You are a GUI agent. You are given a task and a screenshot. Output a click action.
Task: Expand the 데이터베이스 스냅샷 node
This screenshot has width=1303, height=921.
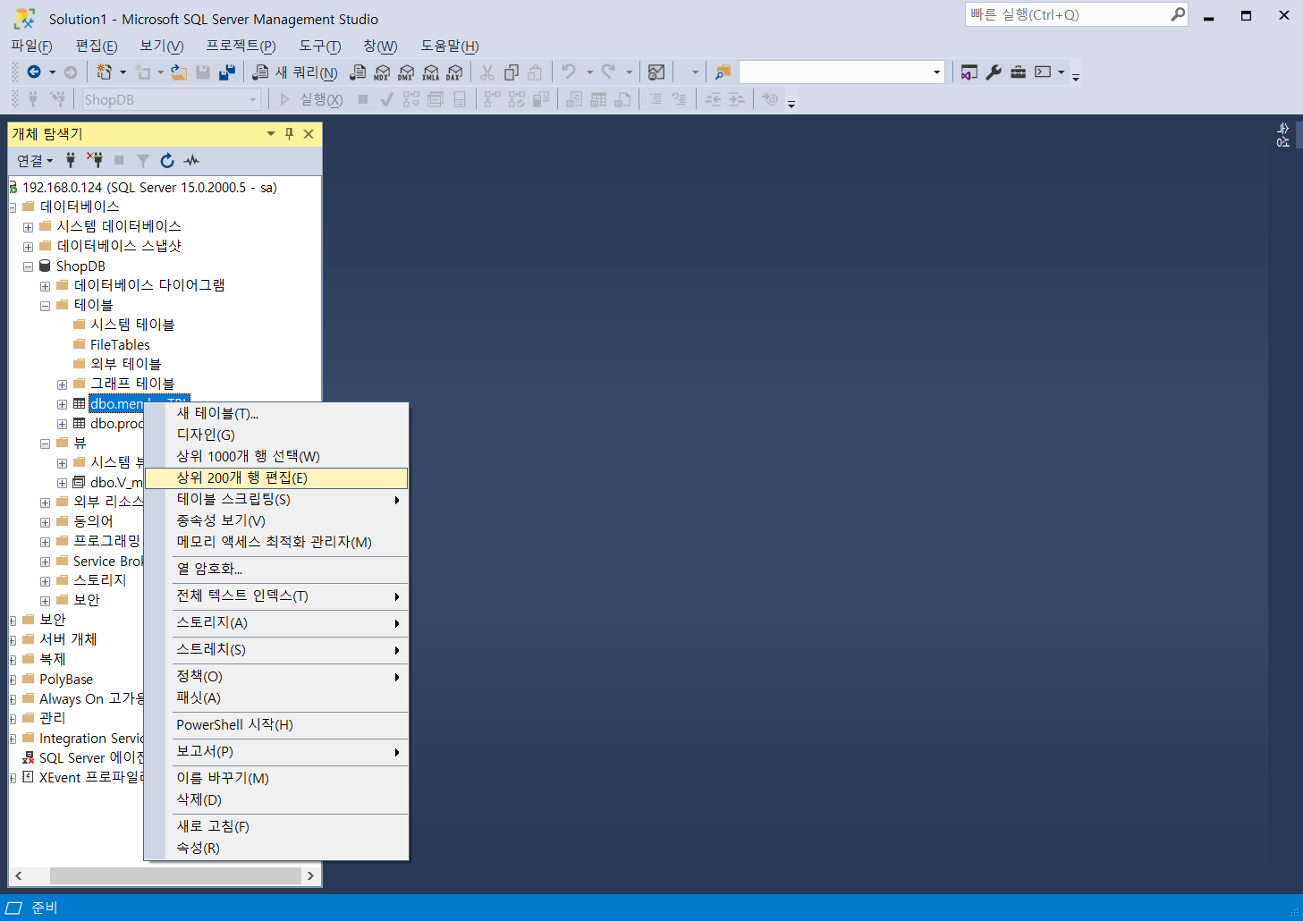coord(28,247)
